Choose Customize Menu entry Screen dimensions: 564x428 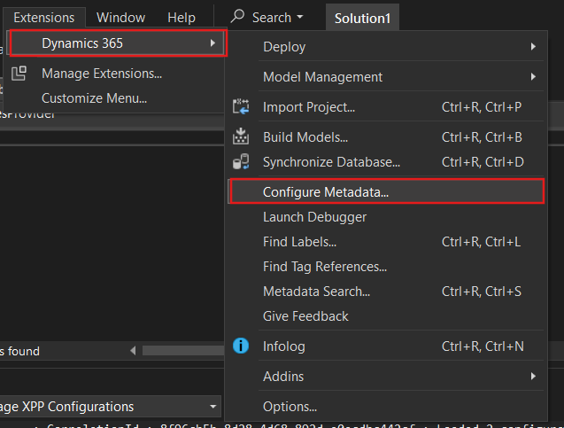tap(115, 98)
